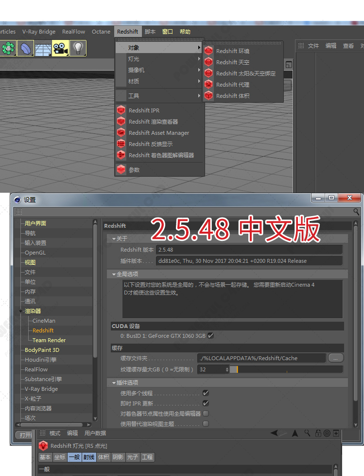The height and width of the screenshot is (476, 364).
Task: Open the Redshift 反馈显示 icon
Action: tap(121, 144)
